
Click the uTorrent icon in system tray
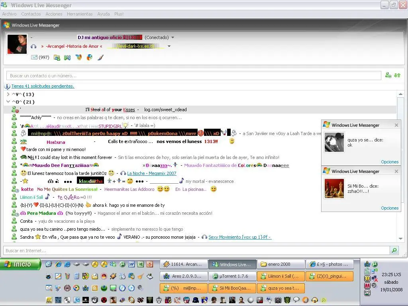click(374, 264)
